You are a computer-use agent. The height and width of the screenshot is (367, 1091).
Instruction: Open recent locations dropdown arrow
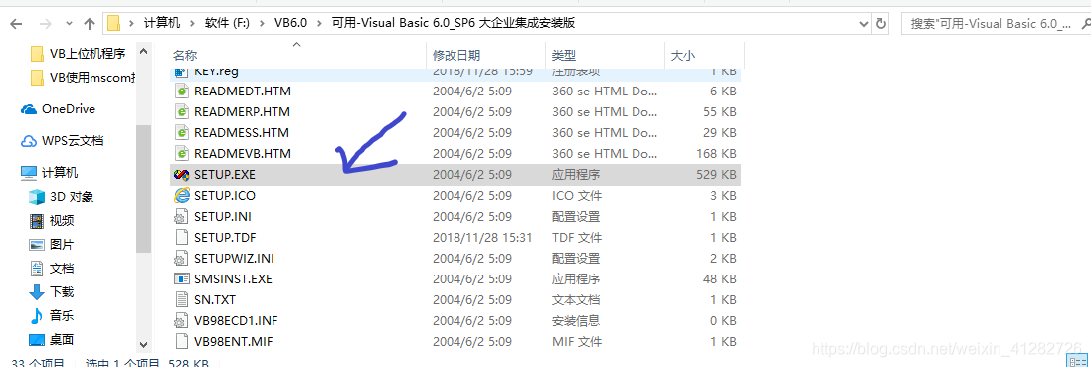coord(69,24)
